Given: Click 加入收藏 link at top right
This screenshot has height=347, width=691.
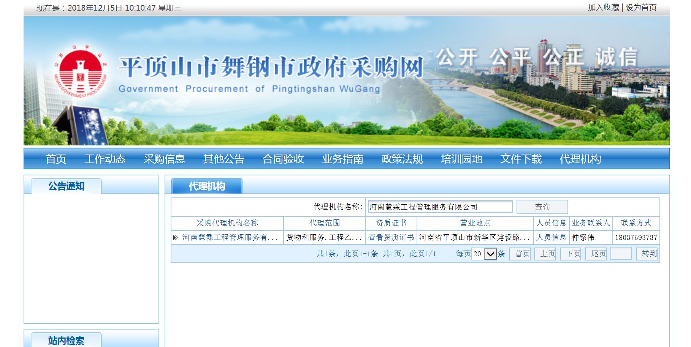Looking at the screenshot, I should 603,8.
